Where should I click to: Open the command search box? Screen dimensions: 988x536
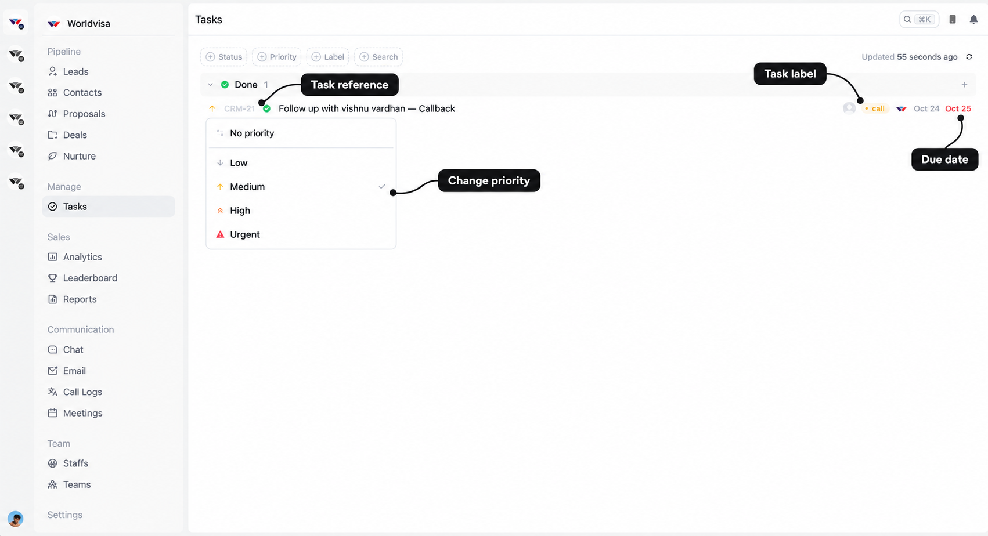click(x=919, y=20)
